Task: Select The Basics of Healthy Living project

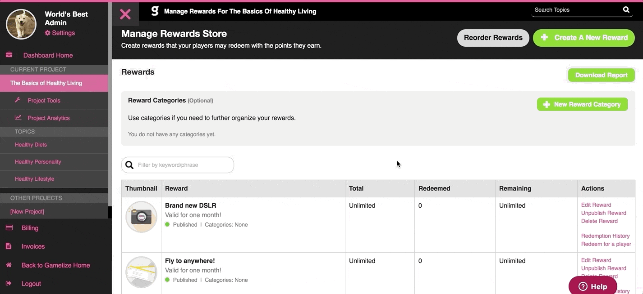Action: (54, 83)
